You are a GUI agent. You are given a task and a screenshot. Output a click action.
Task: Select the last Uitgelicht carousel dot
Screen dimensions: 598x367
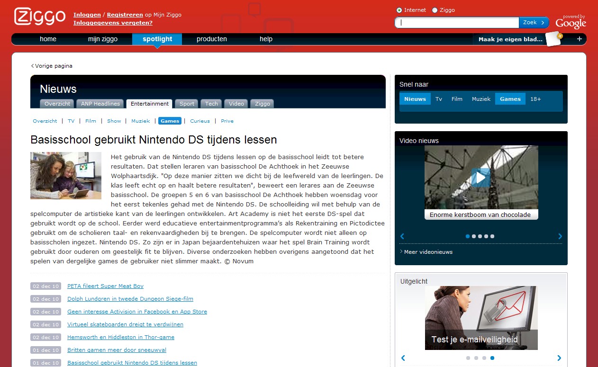(492, 358)
